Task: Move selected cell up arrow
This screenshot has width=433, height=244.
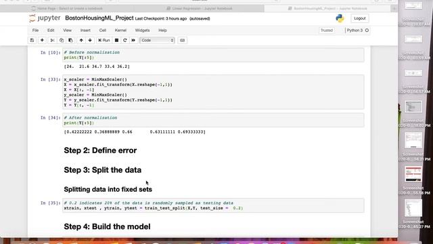Action: 81,41
